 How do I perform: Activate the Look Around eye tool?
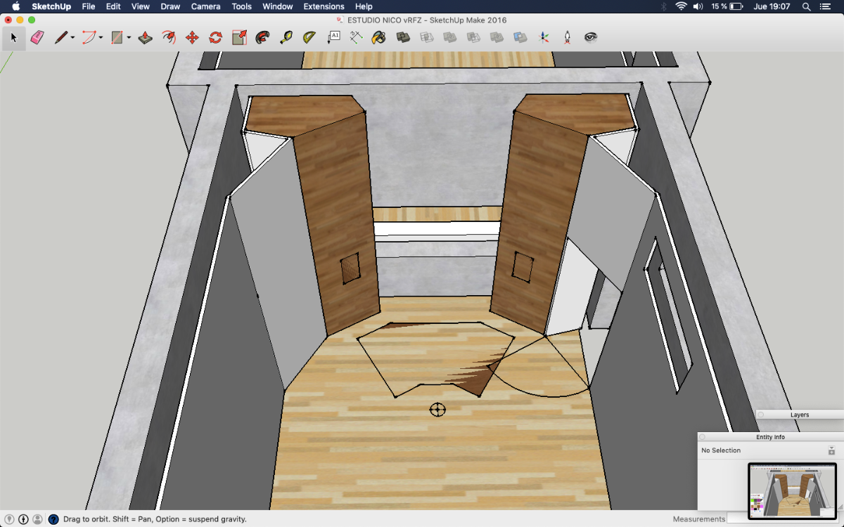click(591, 37)
